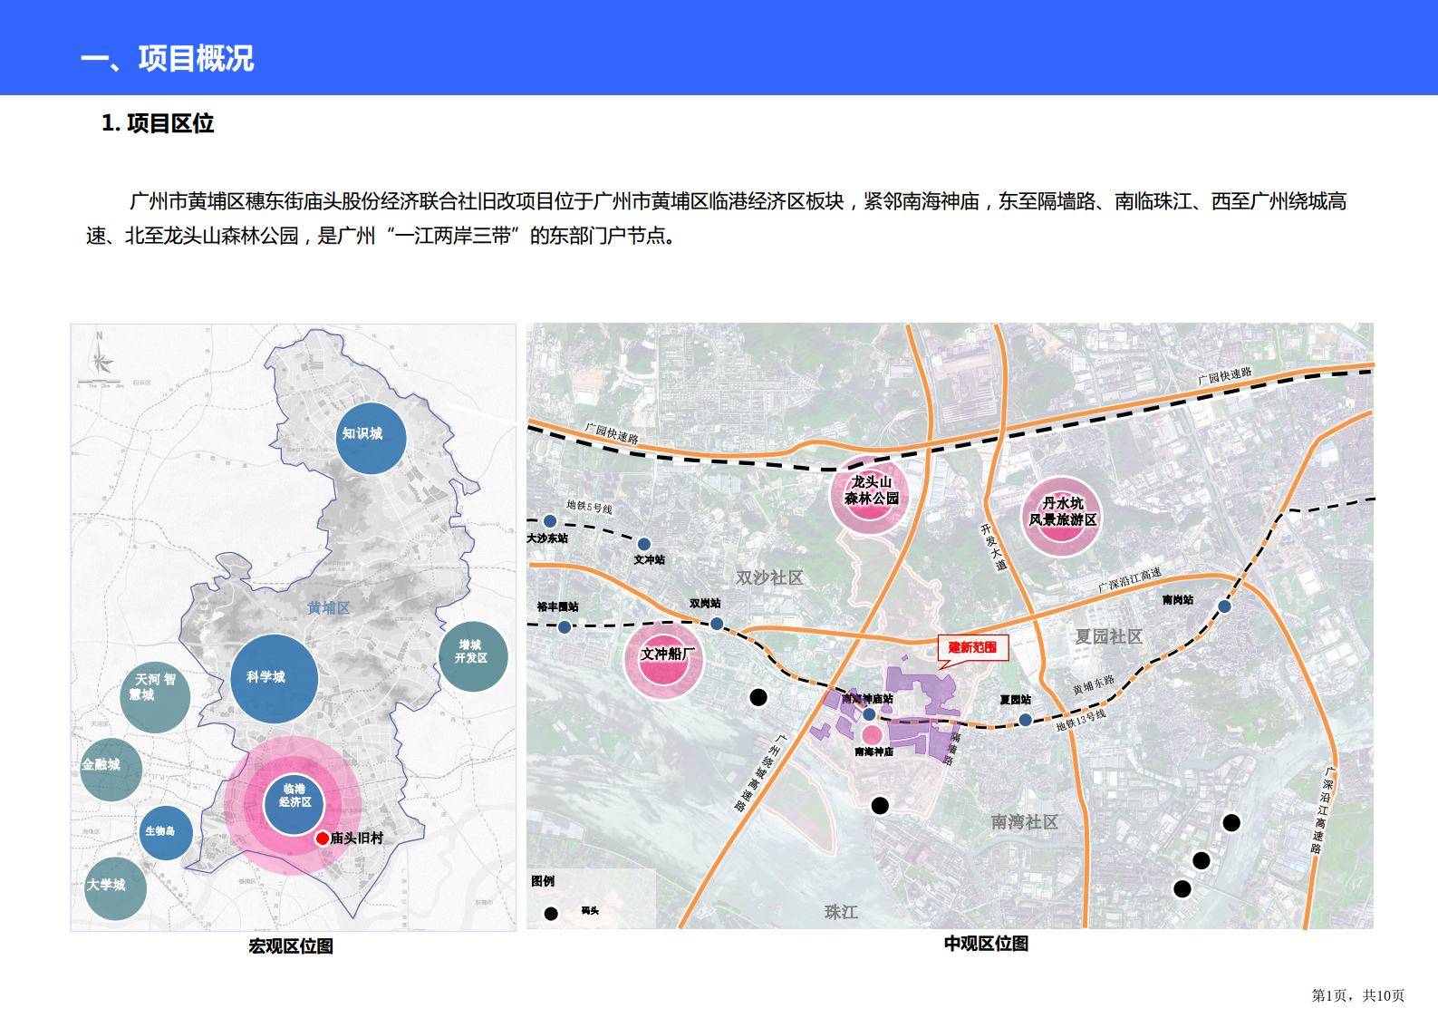The width and height of the screenshot is (1438, 1018).
Task: Click the 大沙东站 metro station dot
Action: click(x=550, y=521)
